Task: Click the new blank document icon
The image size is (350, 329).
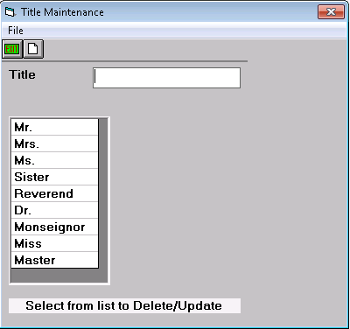Action: (x=33, y=49)
